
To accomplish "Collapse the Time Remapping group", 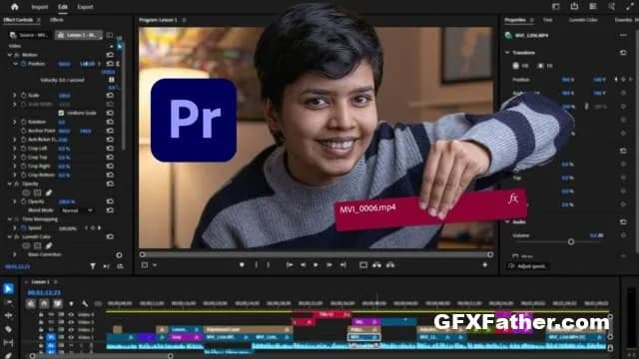I will click(10, 219).
